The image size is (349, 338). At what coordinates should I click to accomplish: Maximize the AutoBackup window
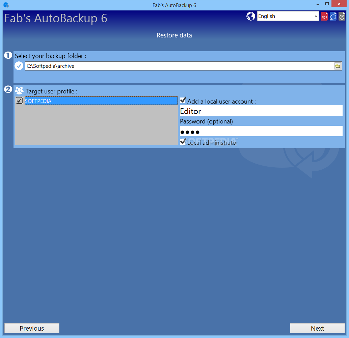point(327,4)
